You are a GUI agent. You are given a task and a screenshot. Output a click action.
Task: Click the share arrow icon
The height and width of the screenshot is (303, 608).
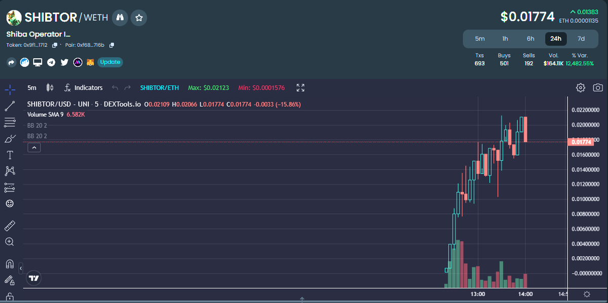tap(12, 62)
